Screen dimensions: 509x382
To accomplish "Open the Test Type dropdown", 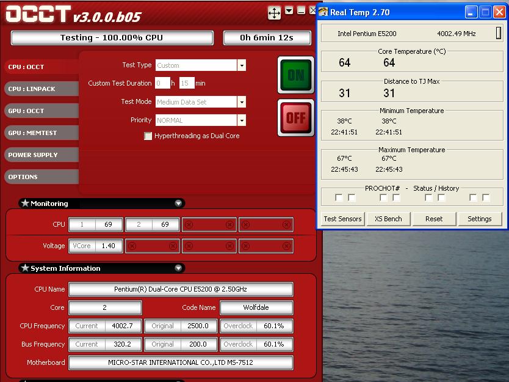I will coord(242,65).
